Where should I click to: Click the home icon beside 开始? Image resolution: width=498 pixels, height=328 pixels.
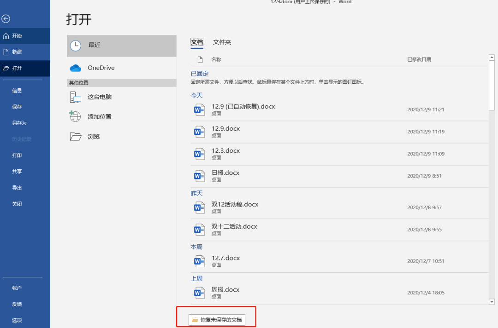(x=6, y=36)
